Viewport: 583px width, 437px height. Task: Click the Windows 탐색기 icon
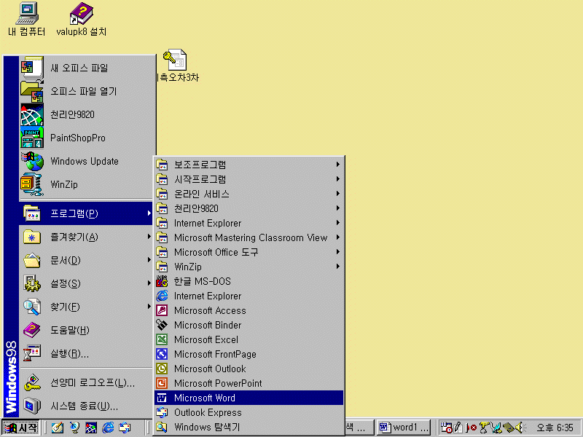162,427
